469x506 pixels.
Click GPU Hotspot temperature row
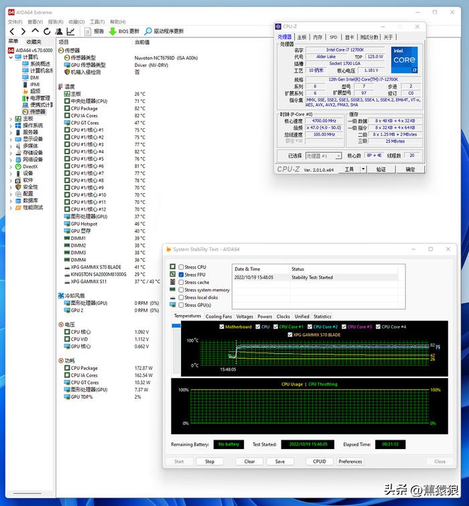pos(105,224)
